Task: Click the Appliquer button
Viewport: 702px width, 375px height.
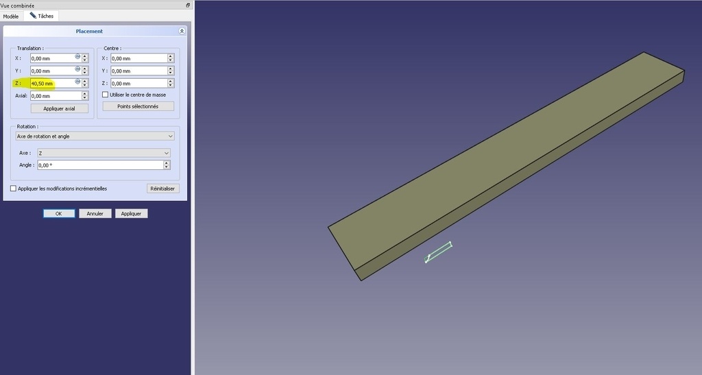Action: click(131, 213)
